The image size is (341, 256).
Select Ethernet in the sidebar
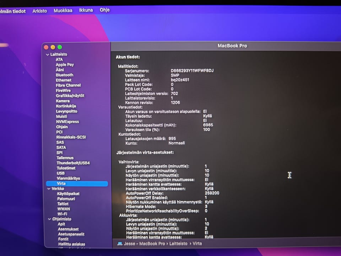coord(64,80)
